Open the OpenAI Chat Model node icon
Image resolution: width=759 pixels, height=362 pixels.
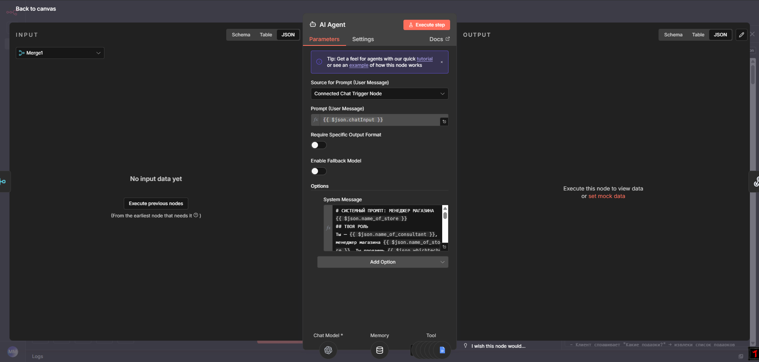tap(328, 350)
